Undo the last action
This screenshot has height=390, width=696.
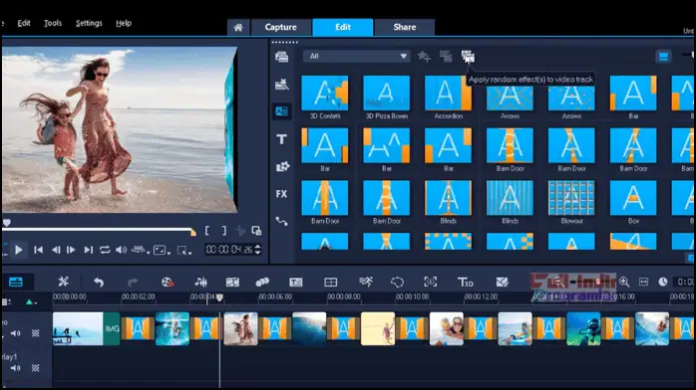[99, 282]
